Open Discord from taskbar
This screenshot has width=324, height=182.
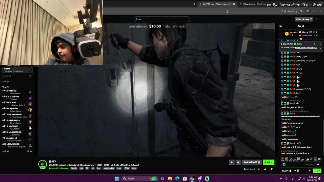coord(200,178)
